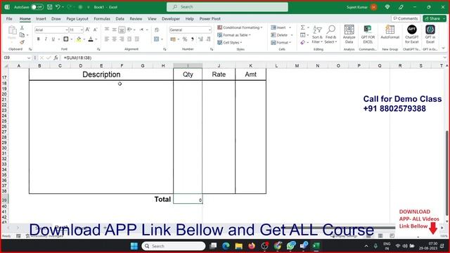The width and height of the screenshot is (450, 253).
Task: Open the font name Arial dropdown
Action: pos(66,30)
